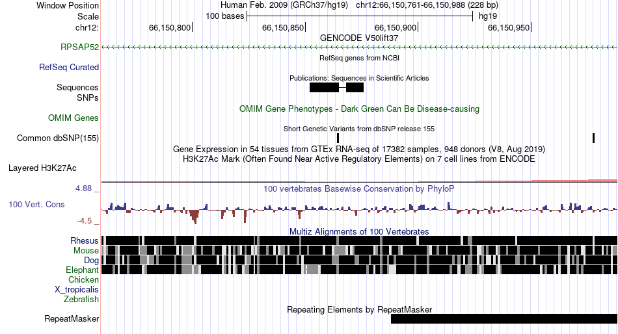Click the OMIM Gene Phenotypes track title

360,109
